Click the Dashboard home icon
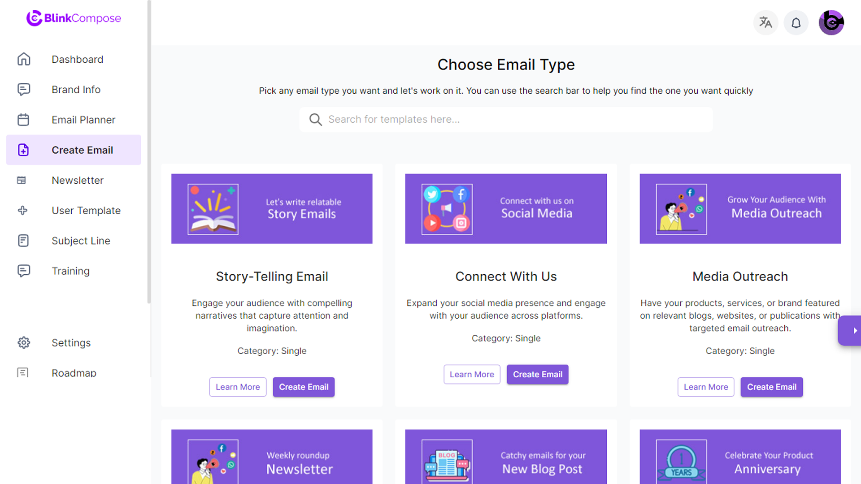The height and width of the screenshot is (484, 861). coord(24,59)
